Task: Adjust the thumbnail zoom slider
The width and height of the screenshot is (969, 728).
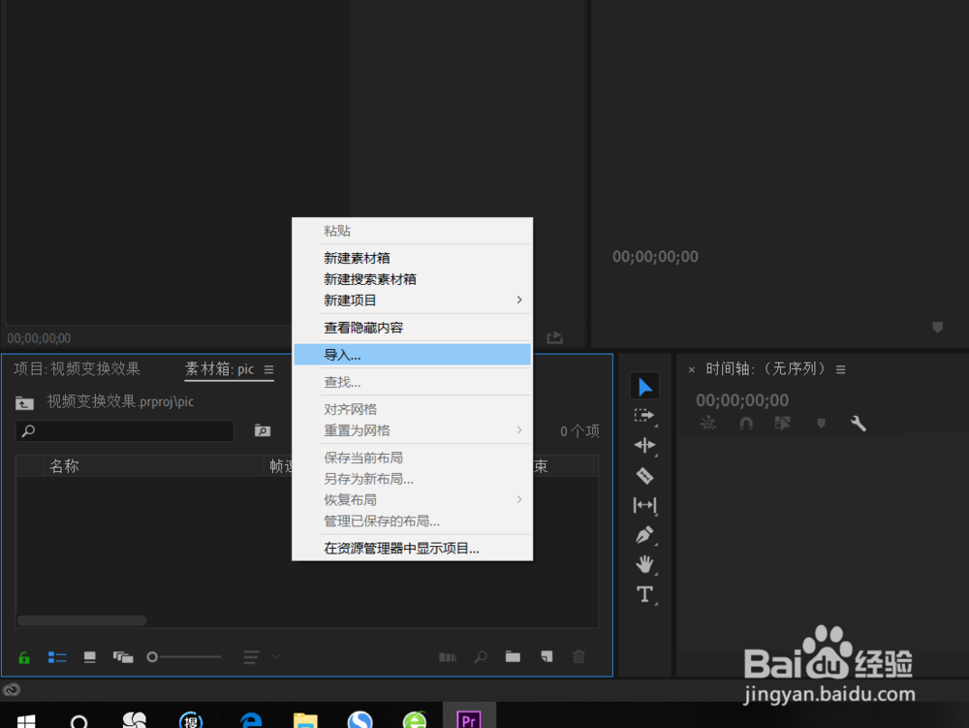Action: click(x=183, y=657)
